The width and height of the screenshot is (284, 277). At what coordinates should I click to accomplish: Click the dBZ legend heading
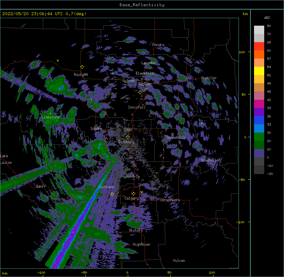tap(267, 18)
